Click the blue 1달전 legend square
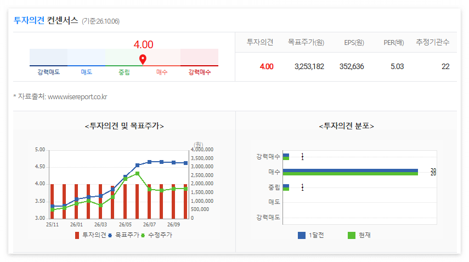 (302, 235)
